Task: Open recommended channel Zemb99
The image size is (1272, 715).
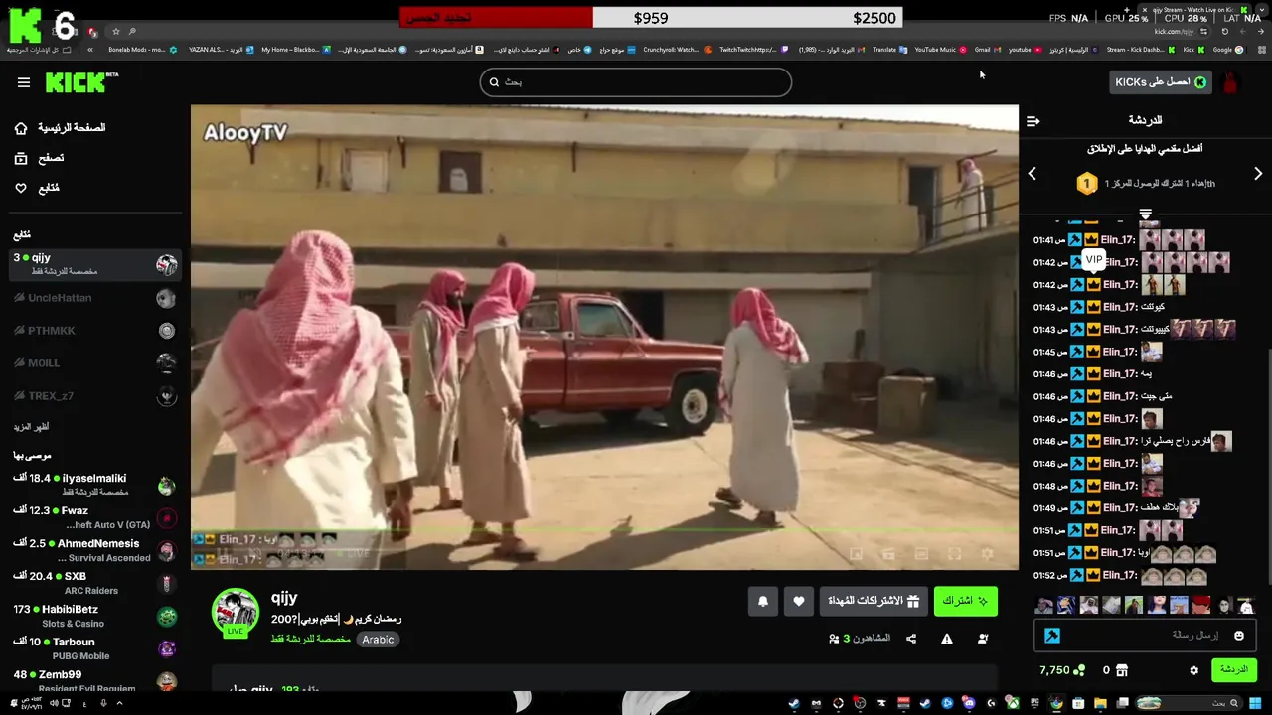Action: pos(95,680)
